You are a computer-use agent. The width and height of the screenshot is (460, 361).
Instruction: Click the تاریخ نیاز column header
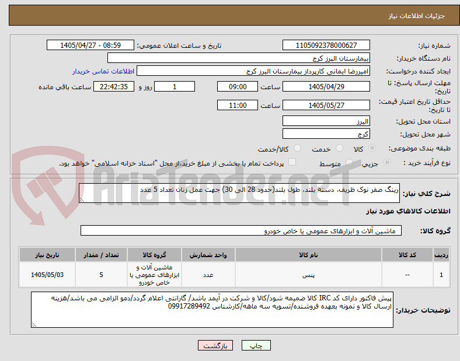(x=47, y=255)
